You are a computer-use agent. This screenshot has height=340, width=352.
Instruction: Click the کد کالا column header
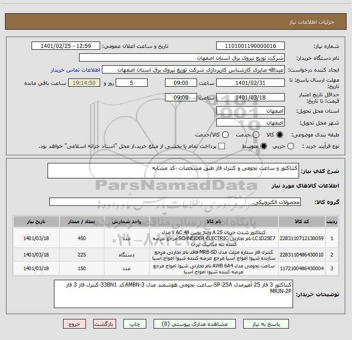(x=302, y=221)
